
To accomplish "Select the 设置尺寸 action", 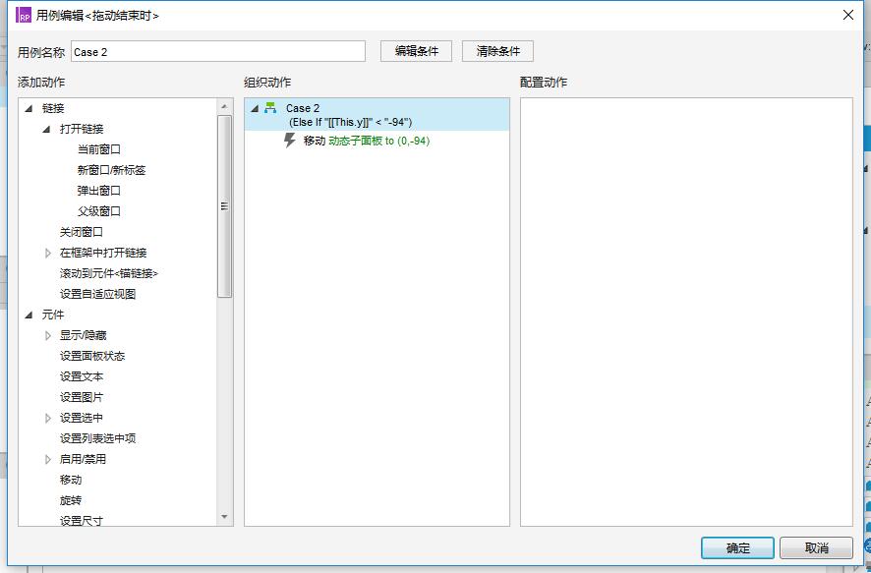I will tap(82, 521).
